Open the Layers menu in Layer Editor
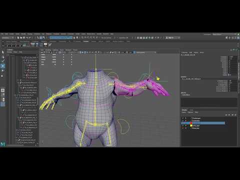This screenshot has width=240, height=180. [184, 112]
